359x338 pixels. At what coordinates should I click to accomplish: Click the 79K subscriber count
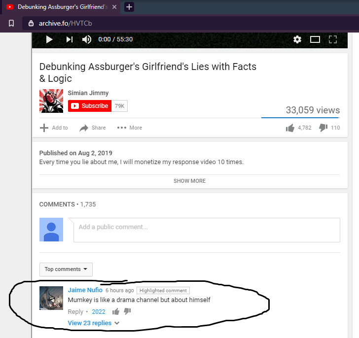pos(119,106)
